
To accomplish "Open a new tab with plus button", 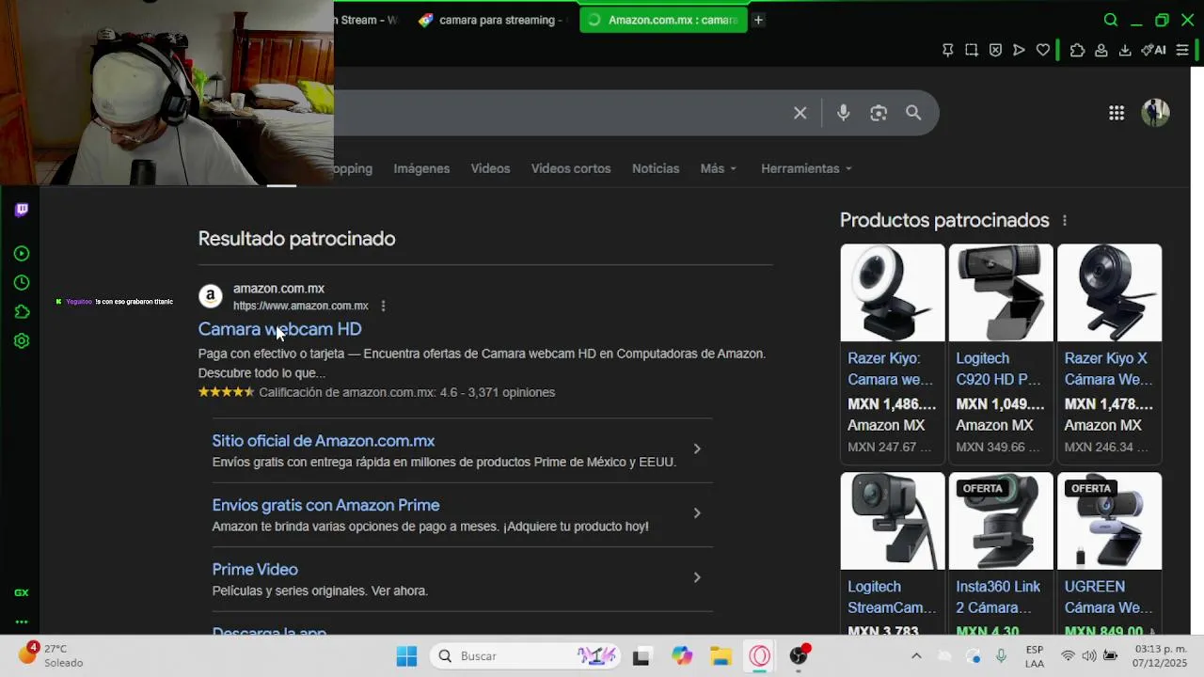I will coord(758,20).
